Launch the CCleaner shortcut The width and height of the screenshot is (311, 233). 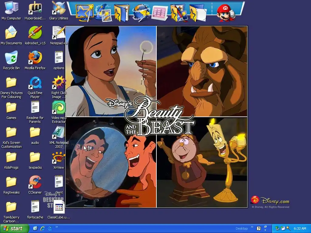click(x=35, y=185)
